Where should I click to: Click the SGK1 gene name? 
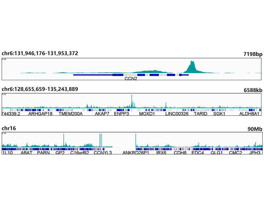click(219, 114)
